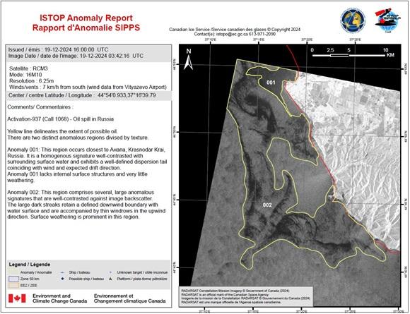
Task: Select the 002 anomaly label on the map
Action: coord(267,205)
